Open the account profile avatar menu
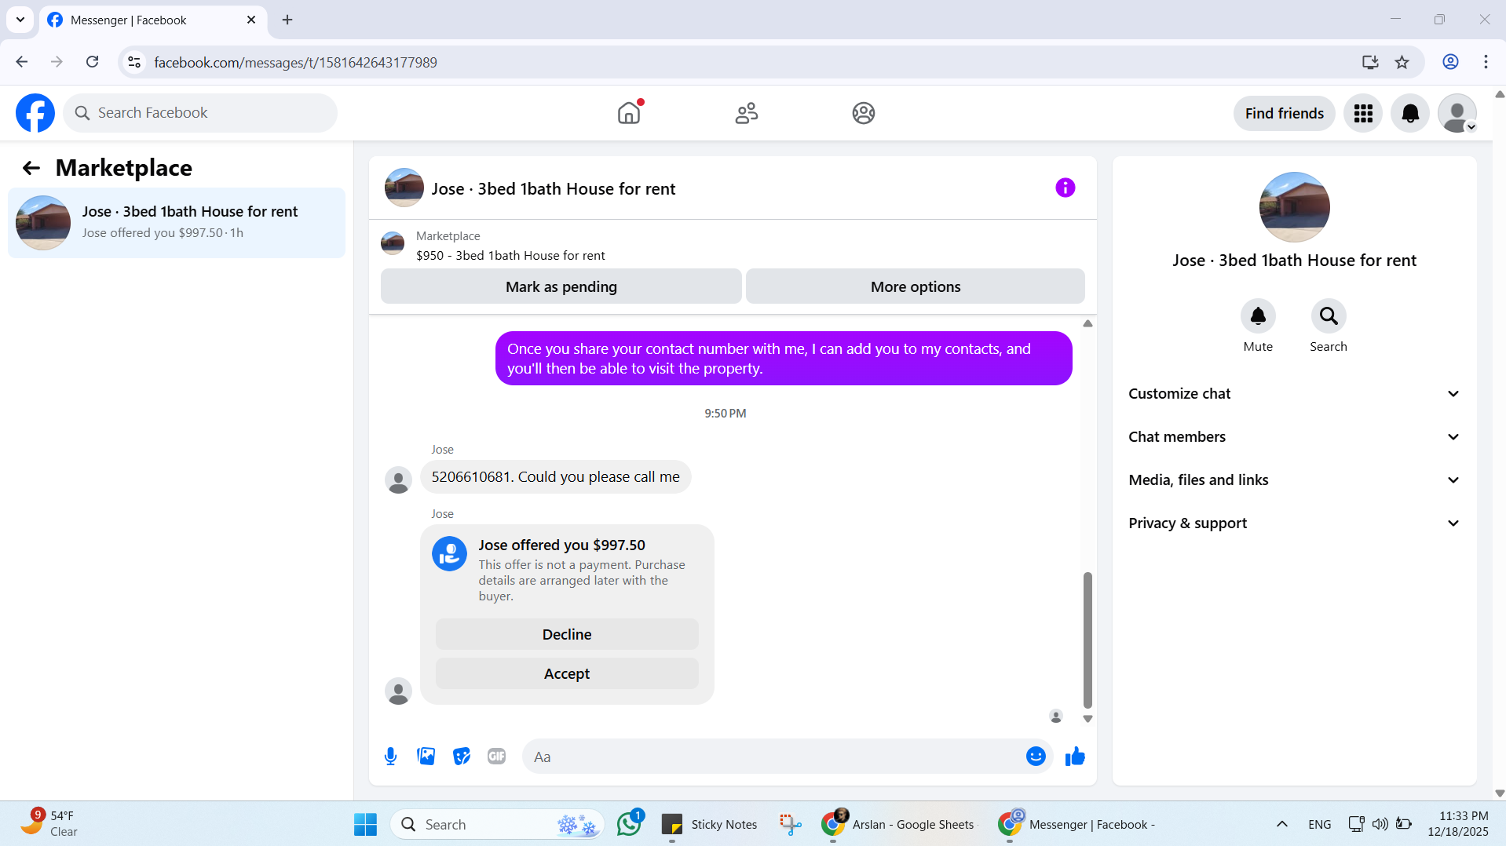 tap(1457, 113)
